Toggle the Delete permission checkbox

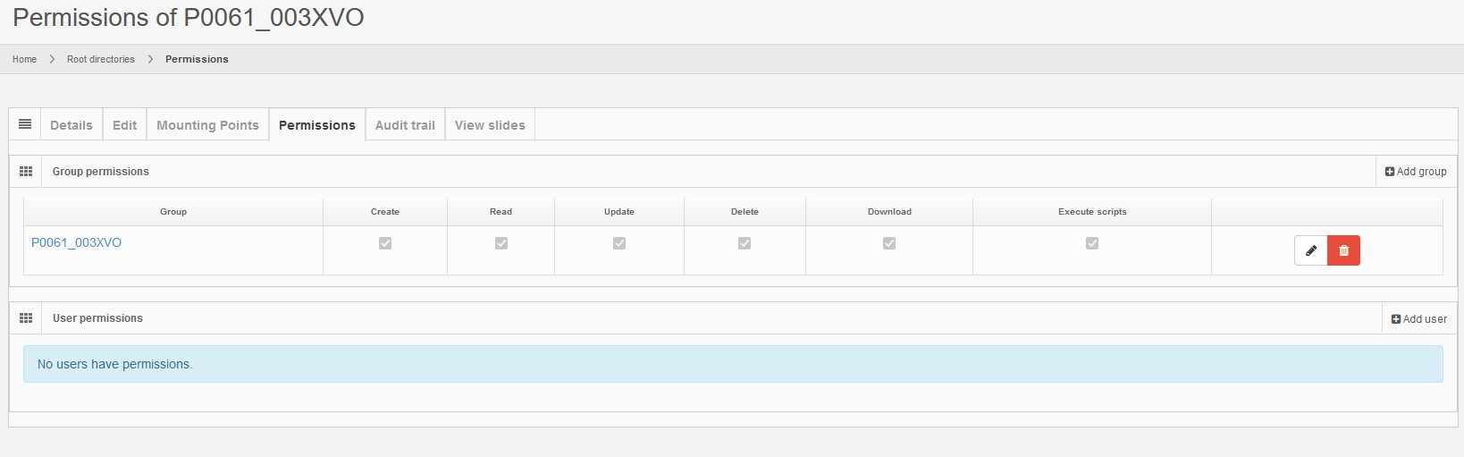(x=745, y=243)
